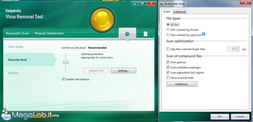The width and height of the screenshot is (253, 122).
Task: Open security level Settings... button
Action: click(124, 71)
